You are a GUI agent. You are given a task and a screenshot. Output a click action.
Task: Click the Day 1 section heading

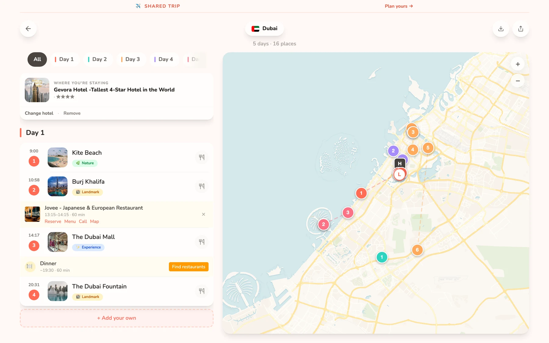pos(35,133)
